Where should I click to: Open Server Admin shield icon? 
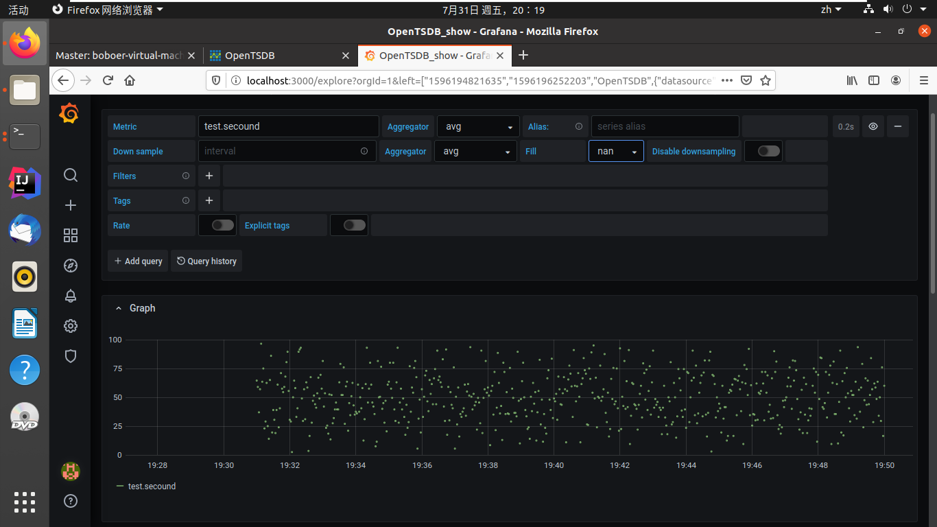[70, 356]
